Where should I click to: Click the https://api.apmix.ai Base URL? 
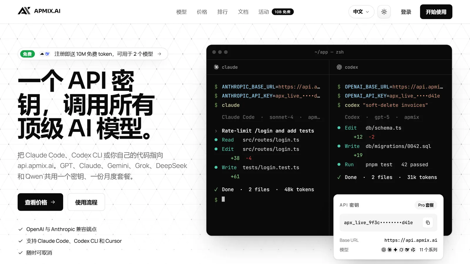coord(411,240)
